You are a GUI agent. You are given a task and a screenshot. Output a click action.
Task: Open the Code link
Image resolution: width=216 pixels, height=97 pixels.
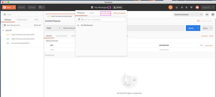click(x=211, y=36)
